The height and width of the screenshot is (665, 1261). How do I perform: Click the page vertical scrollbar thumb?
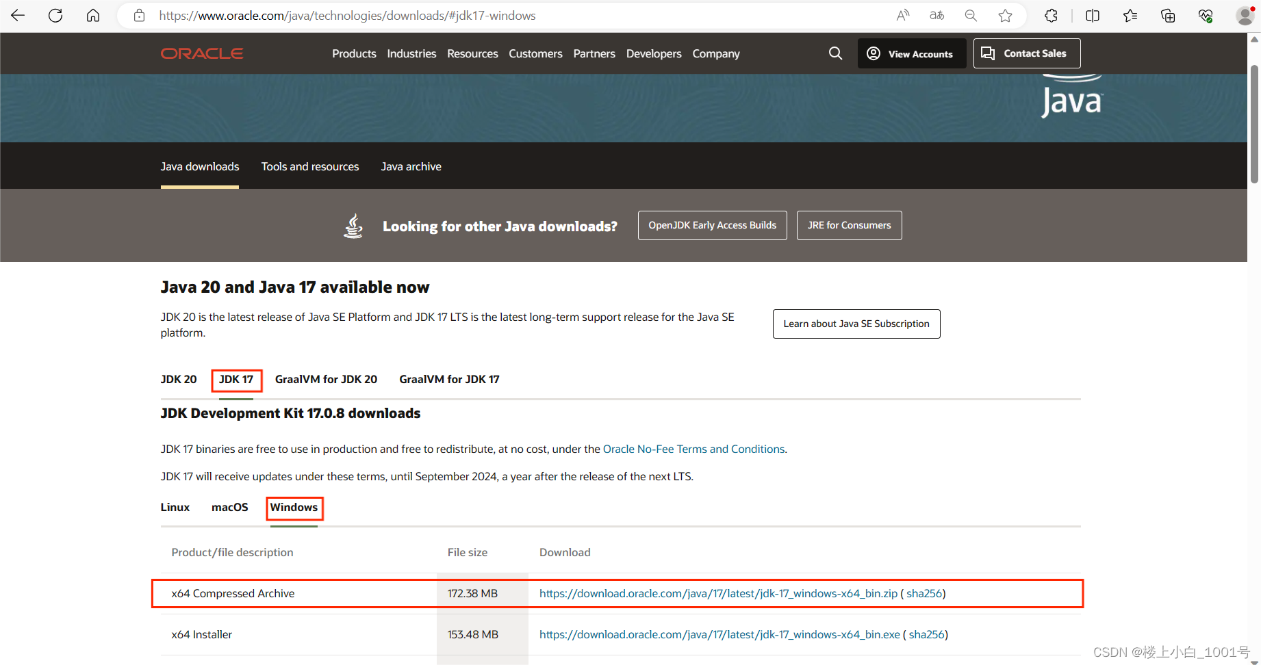click(x=1254, y=123)
